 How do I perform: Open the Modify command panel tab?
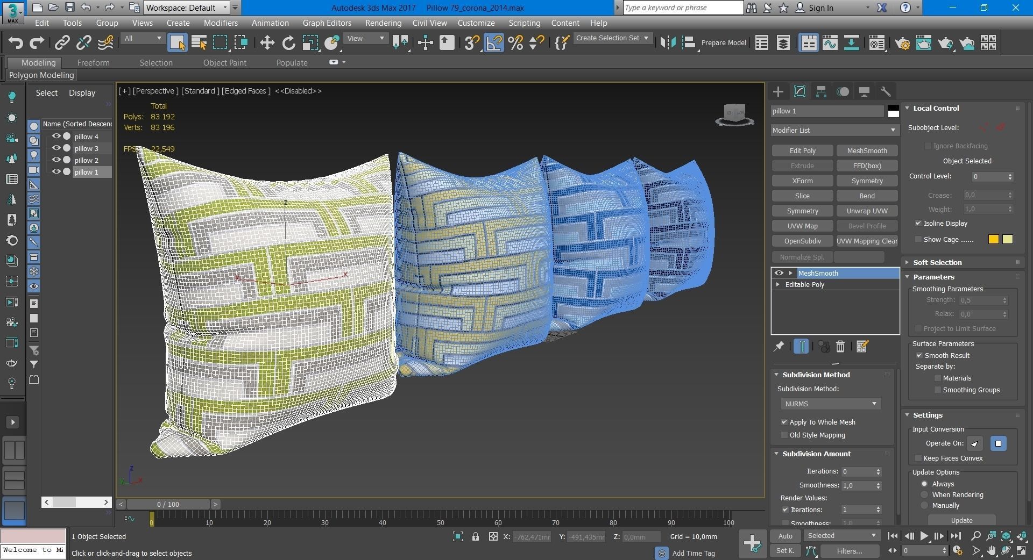pos(799,91)
